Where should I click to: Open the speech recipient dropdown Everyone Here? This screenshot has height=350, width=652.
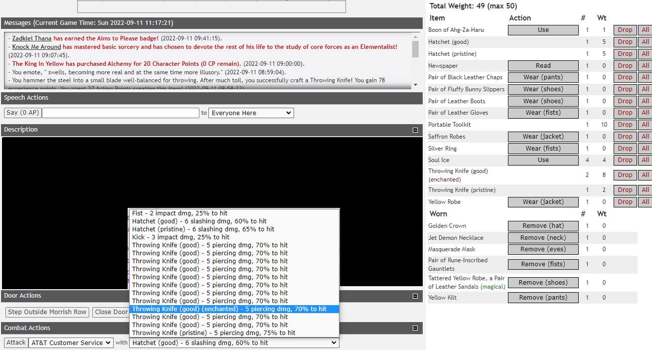pos(251,113)
